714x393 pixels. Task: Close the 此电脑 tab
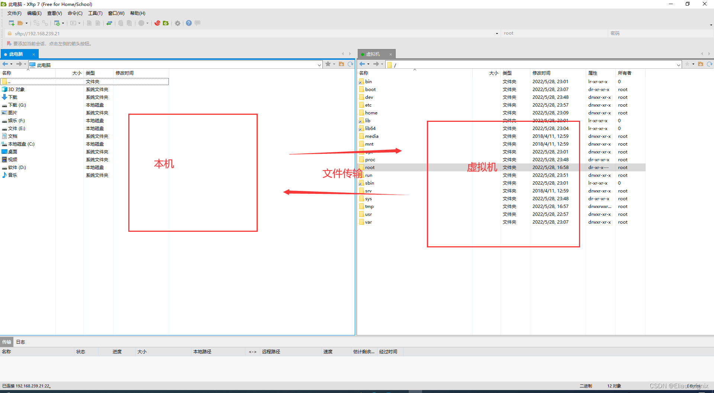click(33, 54)
